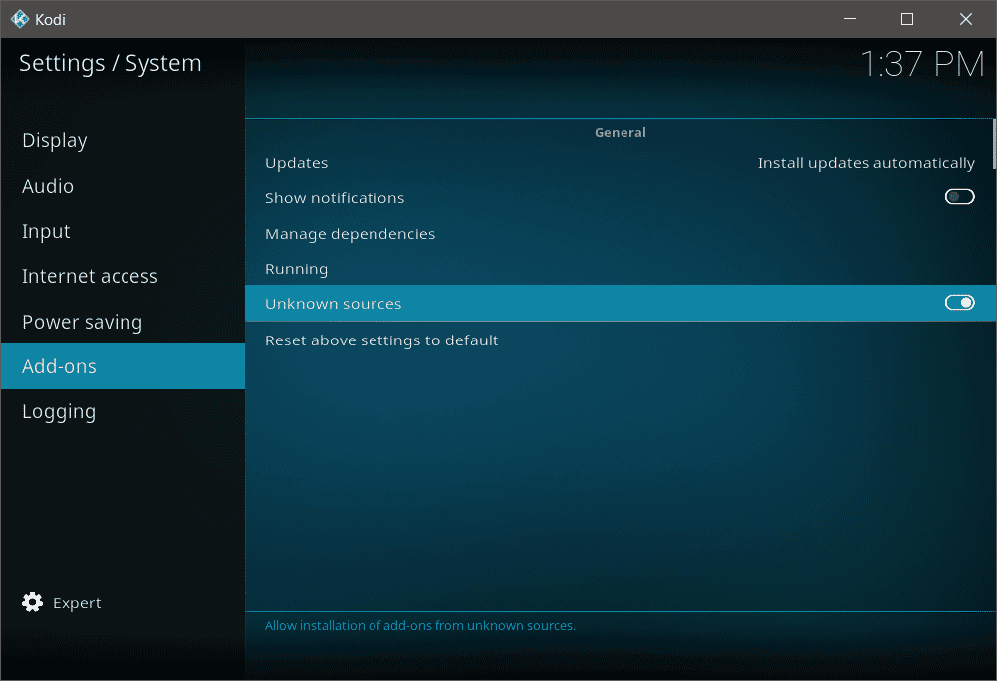Click the General section header

[x=620, y=132]
